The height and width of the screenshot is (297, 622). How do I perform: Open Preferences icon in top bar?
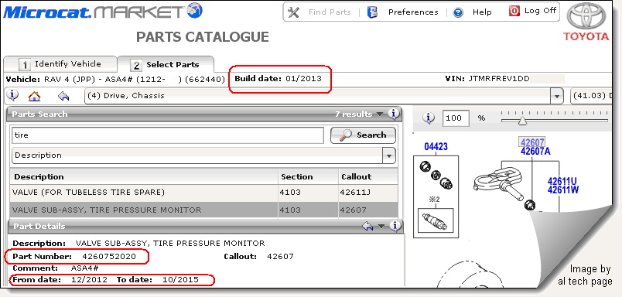click(372, 12)
